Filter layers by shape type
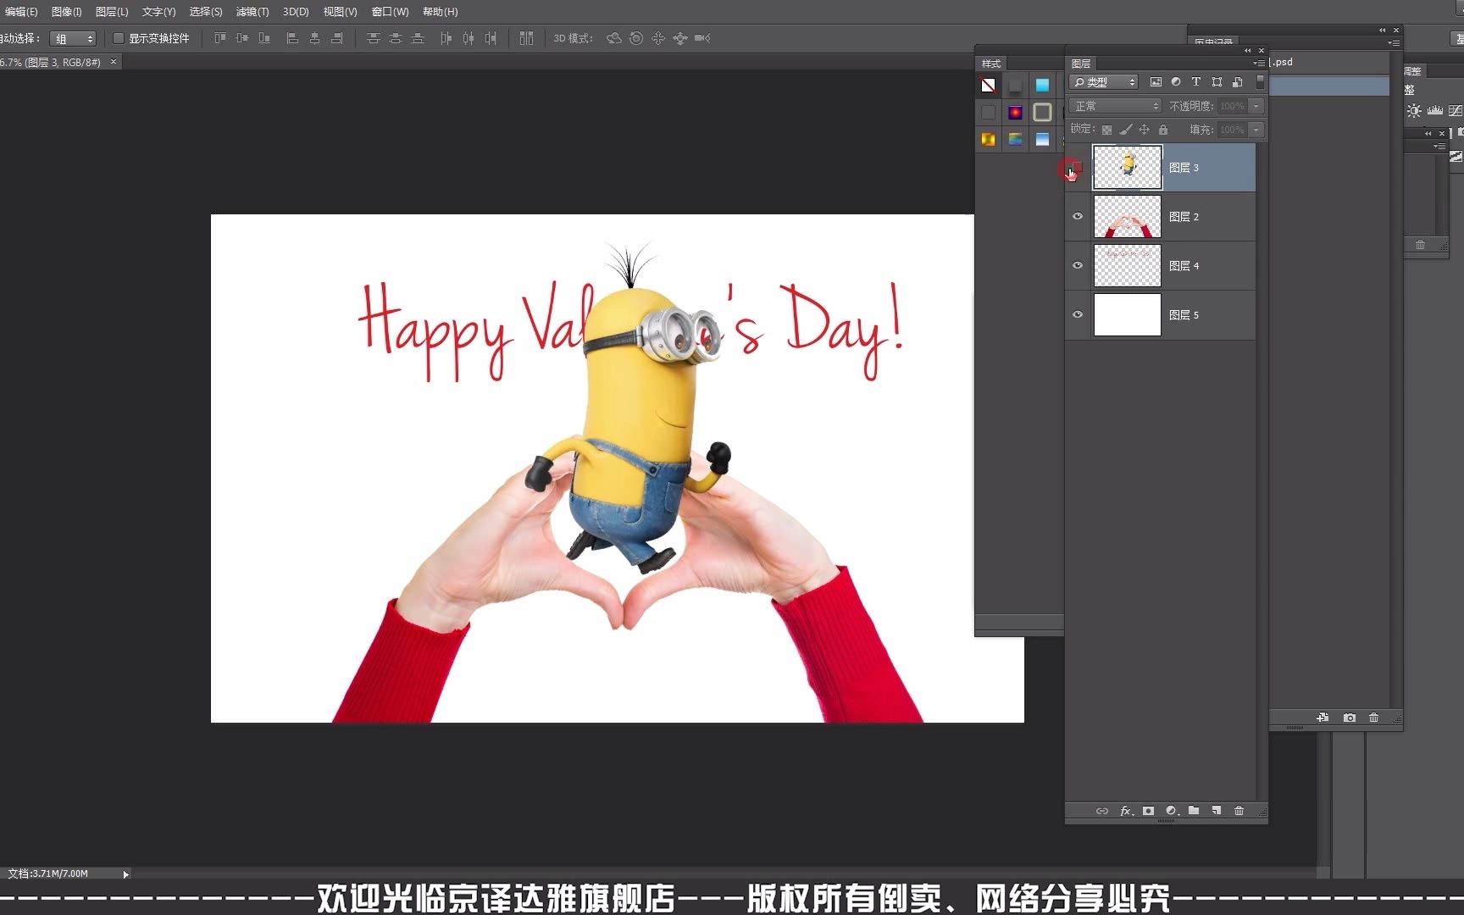The width and height of the screenshot is (1464, 915). pyautogui.click(x=1217, y=82)
